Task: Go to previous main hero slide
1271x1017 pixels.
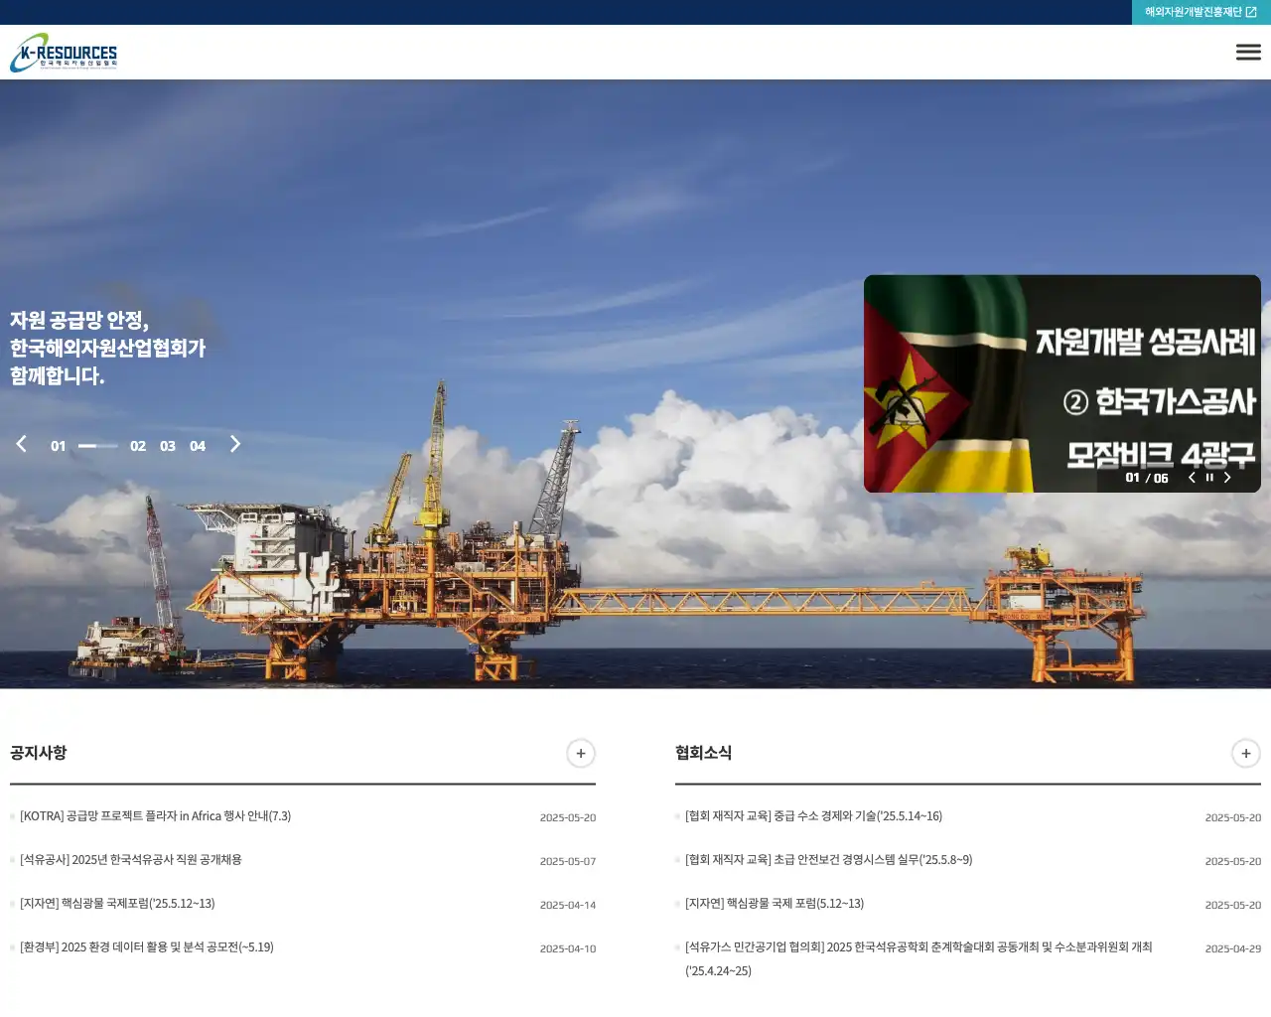Action: pos(21,444)
